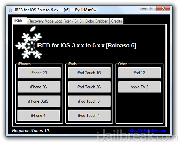This screenshot has height=142, width=178.
Task: Choose the Apple TV 2 button
Action: point(140,87)
